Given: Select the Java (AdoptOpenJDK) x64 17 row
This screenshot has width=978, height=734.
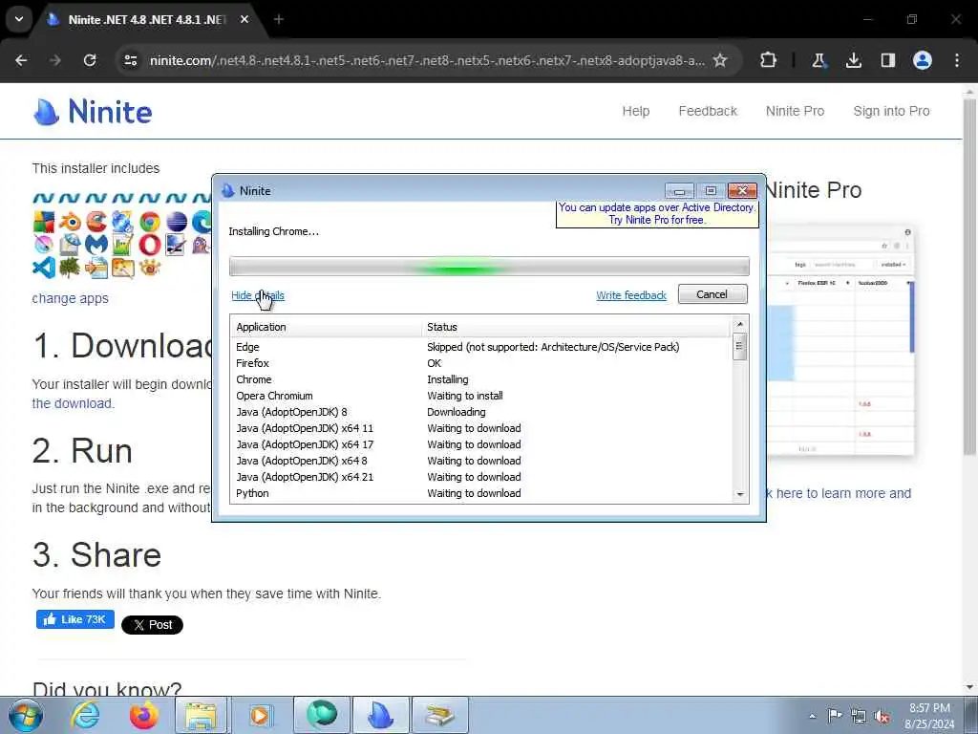Looking at the screenshot, I should [481, 444].
